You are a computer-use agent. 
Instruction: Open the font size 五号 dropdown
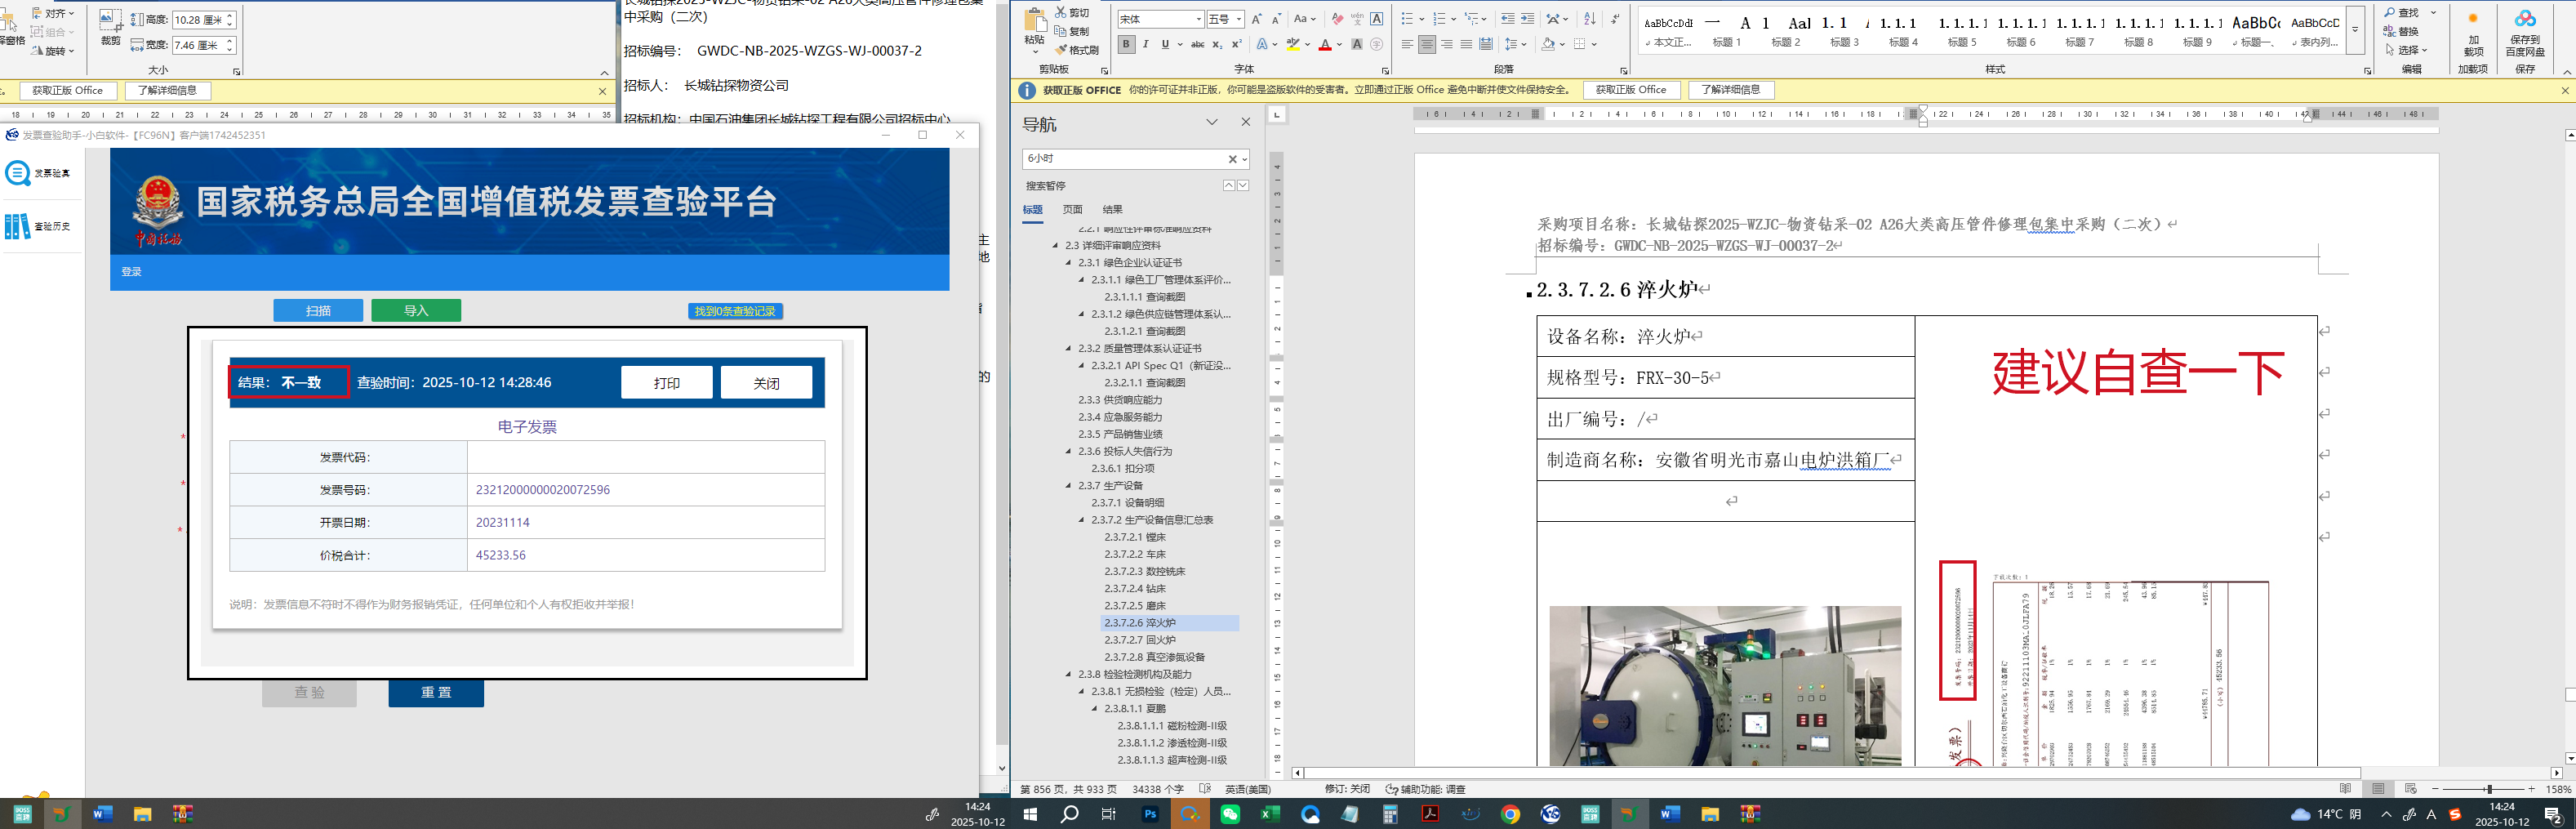1239,20
